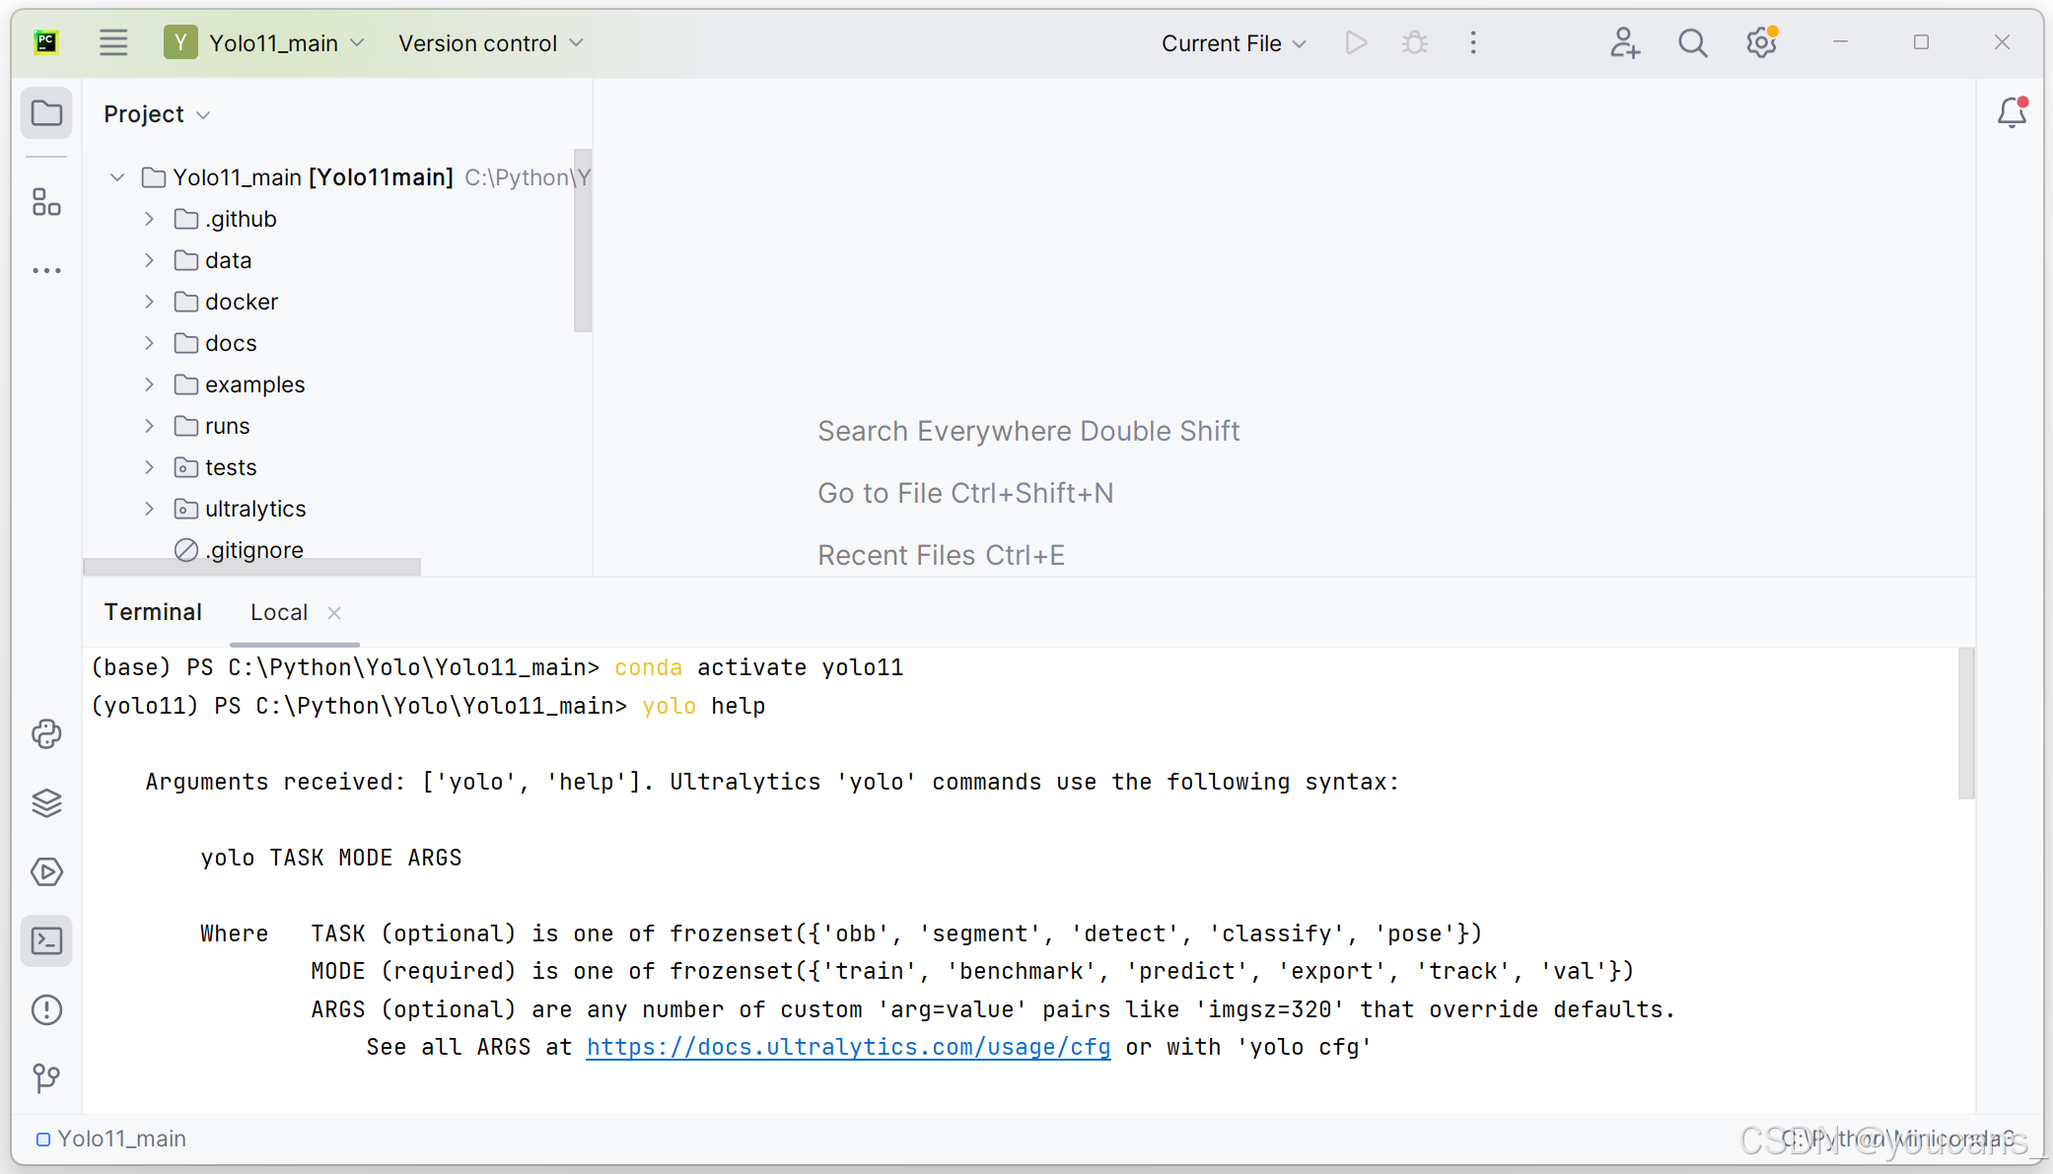Click the Code With Me icon
The height and width of the screenshot is (1174, 2053).
1624,43
